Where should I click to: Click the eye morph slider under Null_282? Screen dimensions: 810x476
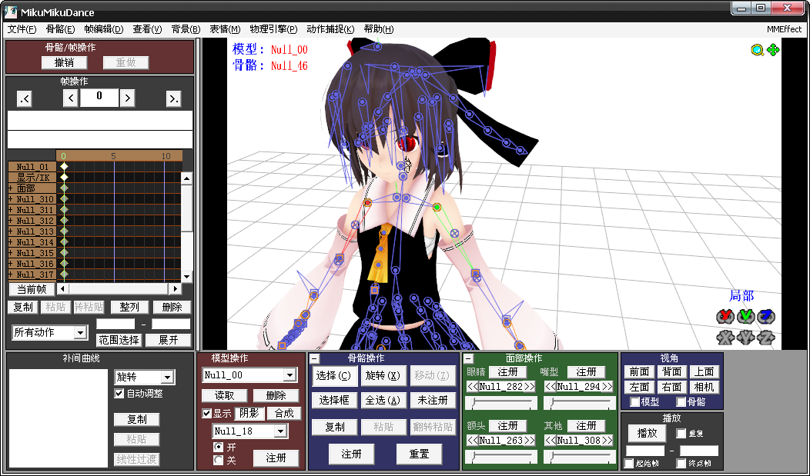tap(501, 403)
